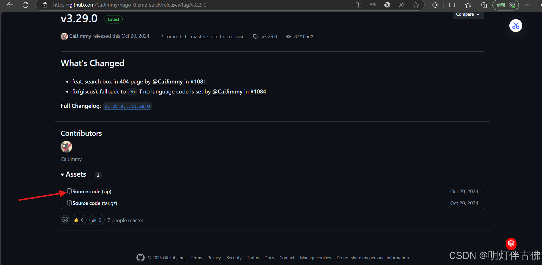Click the commit icon beside 839fbd0

(x=288, y=37)
